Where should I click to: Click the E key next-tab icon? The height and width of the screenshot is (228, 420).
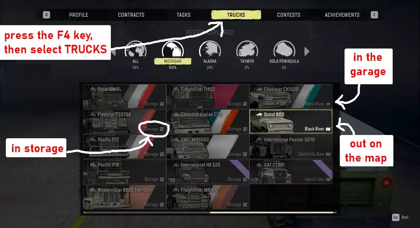[x=374, y=15]
